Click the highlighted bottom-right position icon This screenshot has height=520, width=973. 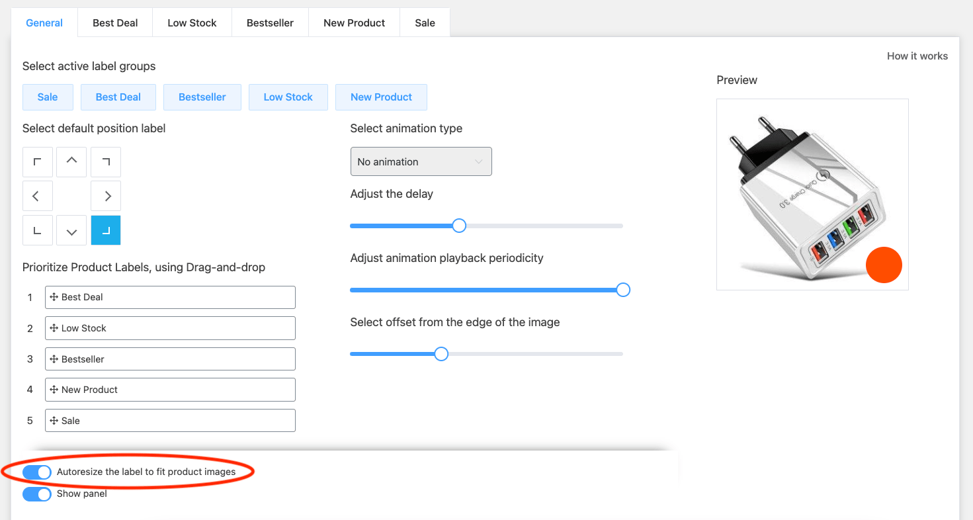(x=105, y=230)
